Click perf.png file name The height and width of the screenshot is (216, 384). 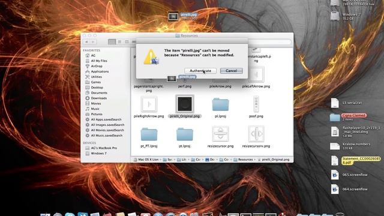click(185, 86)
